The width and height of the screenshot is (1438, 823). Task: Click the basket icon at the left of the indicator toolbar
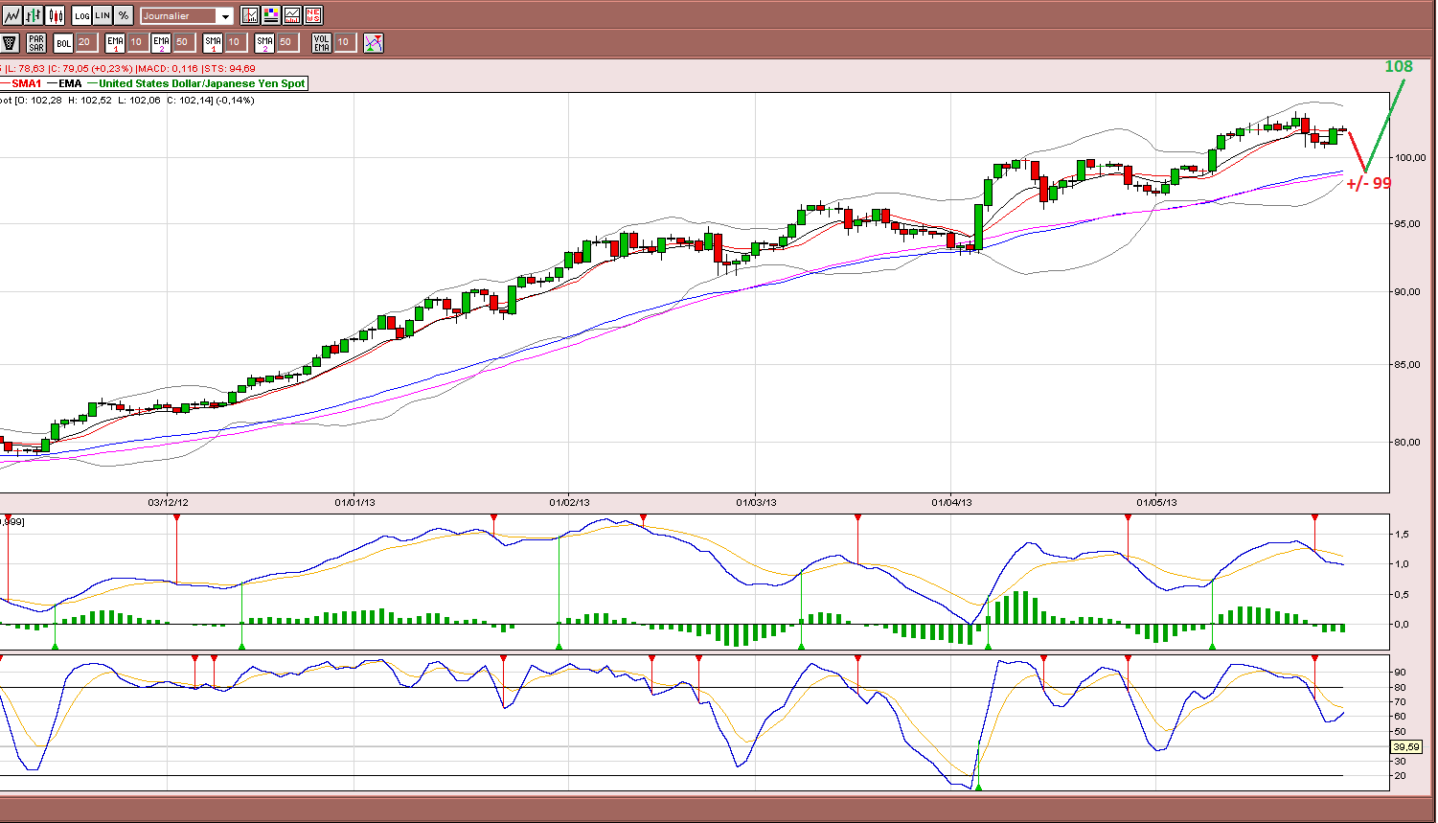click(x=11, y=42)
